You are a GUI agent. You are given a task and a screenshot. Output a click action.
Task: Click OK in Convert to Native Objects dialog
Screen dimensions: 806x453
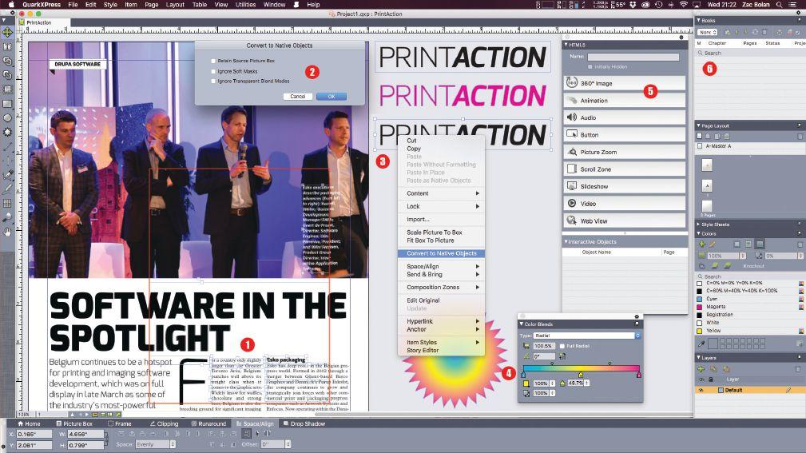pyautogui.click(x=332, y=97)
